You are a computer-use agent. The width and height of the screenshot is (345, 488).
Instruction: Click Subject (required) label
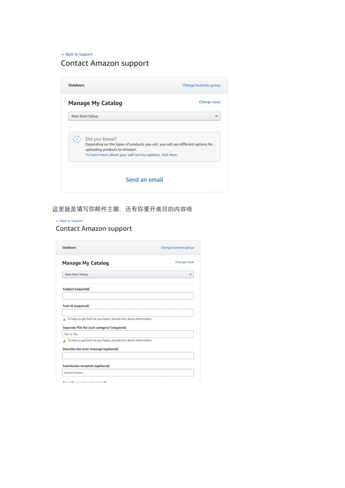[76, 289]
